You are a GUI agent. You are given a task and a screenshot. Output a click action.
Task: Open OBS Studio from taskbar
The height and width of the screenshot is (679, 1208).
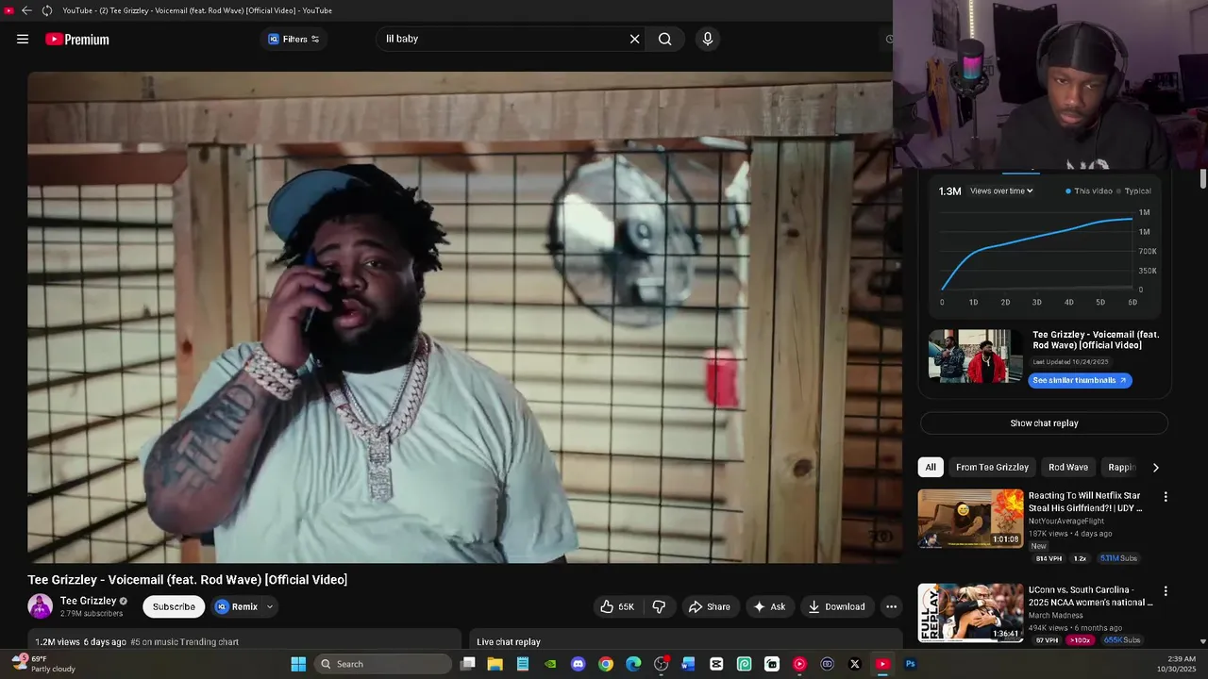662,664
